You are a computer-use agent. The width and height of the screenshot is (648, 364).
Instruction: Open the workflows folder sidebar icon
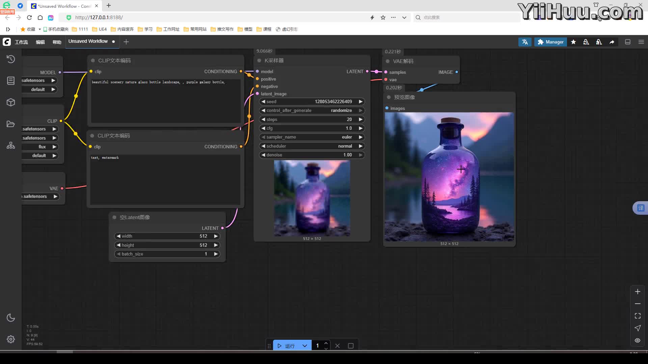(x=11, y=124)
